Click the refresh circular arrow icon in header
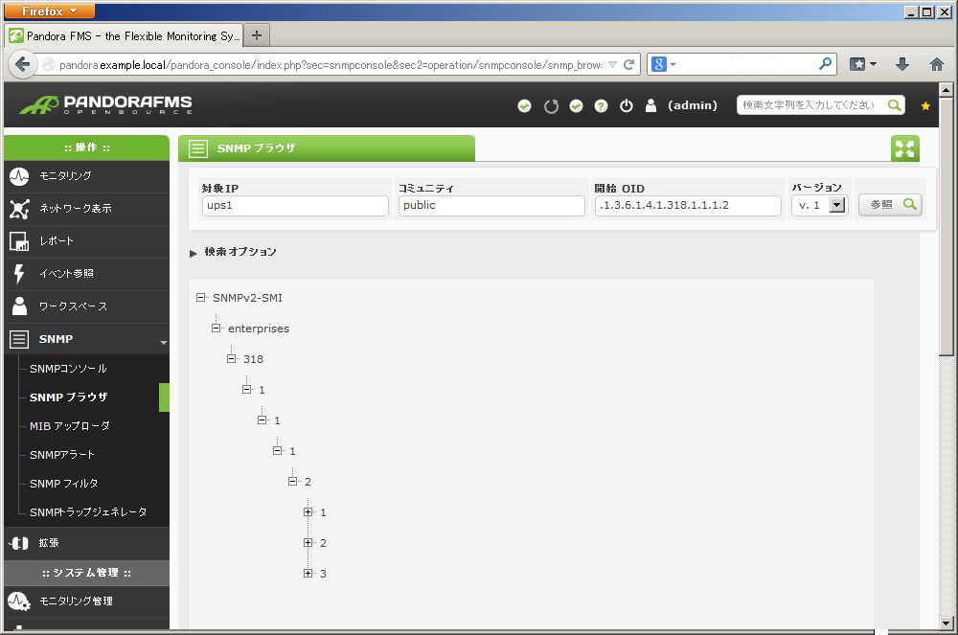 [551, 106]
